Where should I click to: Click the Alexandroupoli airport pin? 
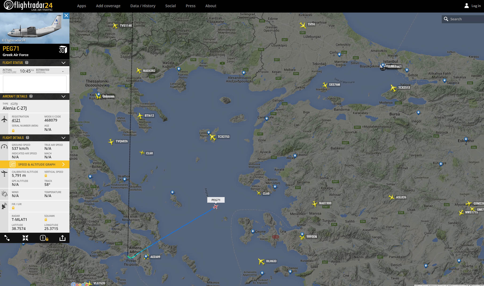point(244,73)
